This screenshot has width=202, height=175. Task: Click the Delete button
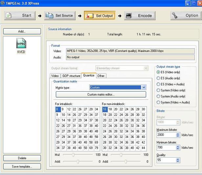(22, 158)
